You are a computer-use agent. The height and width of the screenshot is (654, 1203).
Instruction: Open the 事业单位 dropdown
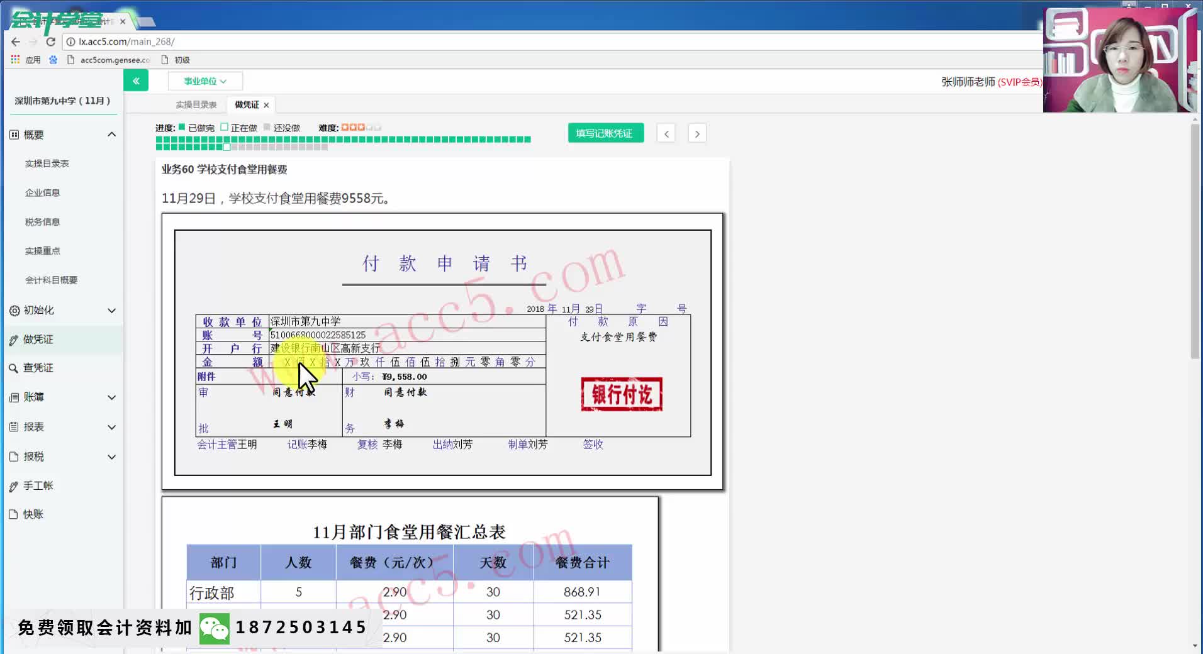coord(204,80)
